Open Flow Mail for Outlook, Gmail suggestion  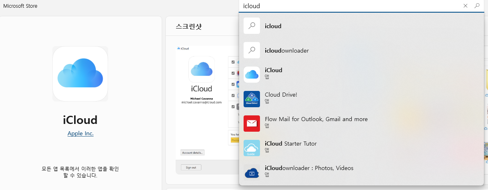click(361, 124)
